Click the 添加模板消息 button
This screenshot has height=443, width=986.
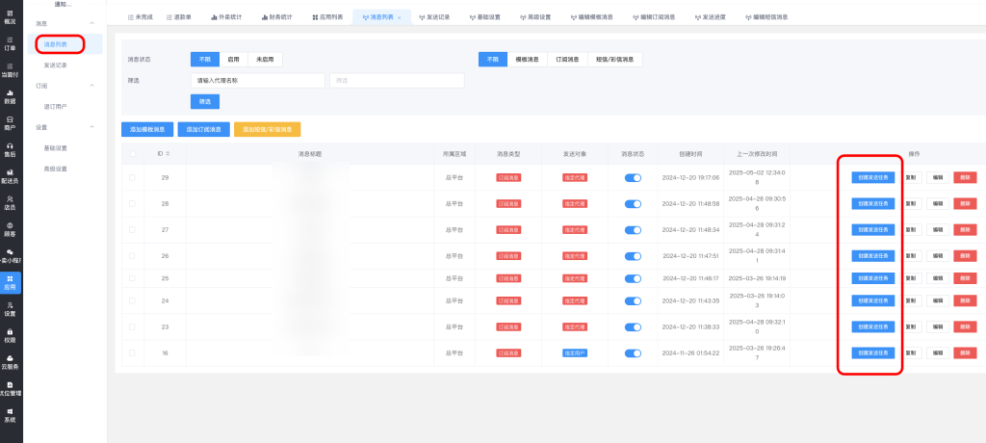point(146,129)
